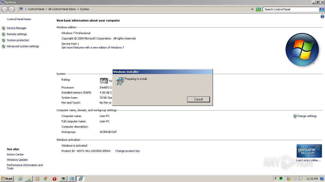This screenshot has width=325, height=182.
Task: Click the Windows Installer dialog title bar
Action: point(162,72)
